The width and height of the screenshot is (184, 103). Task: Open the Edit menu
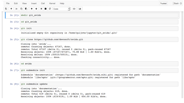pos(16,3)
